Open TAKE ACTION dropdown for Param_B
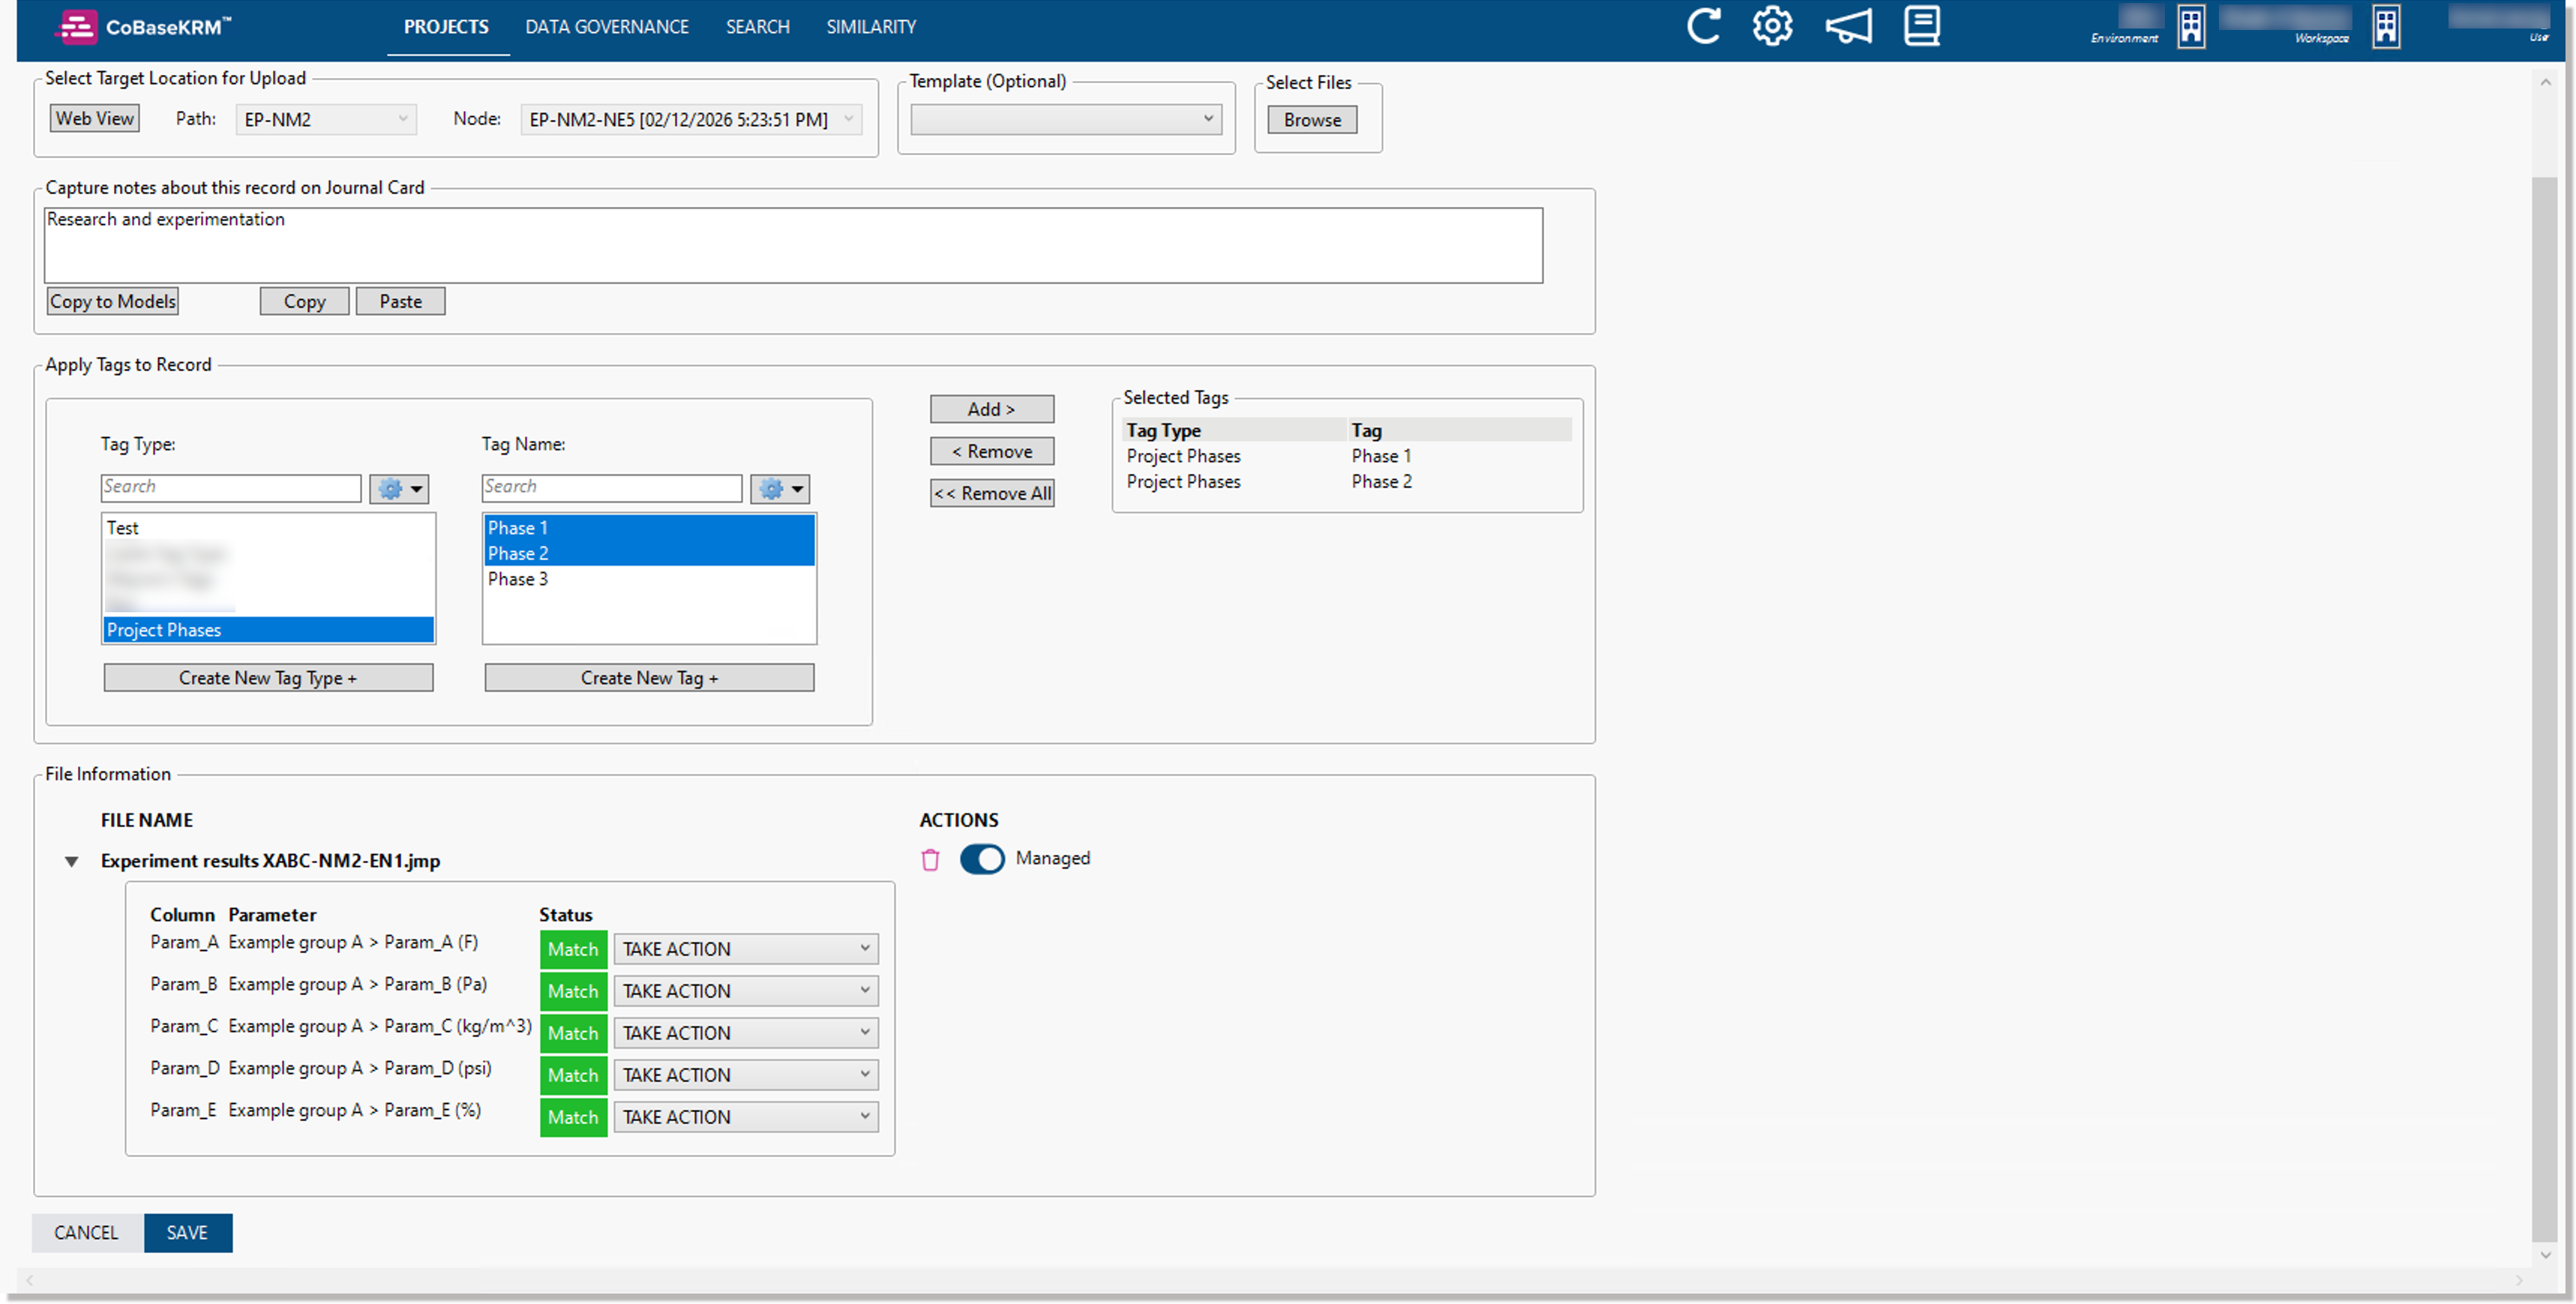2576x1304 pixels. pyautogui.click(x=746, y=990)
